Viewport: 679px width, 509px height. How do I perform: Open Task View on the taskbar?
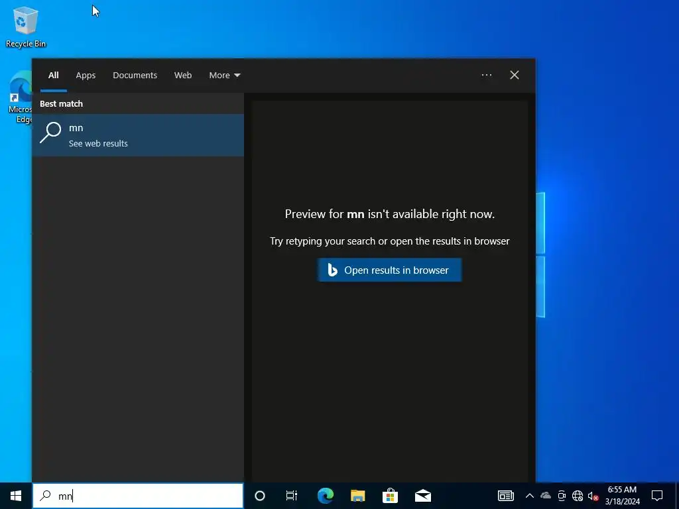coord(292,496)
